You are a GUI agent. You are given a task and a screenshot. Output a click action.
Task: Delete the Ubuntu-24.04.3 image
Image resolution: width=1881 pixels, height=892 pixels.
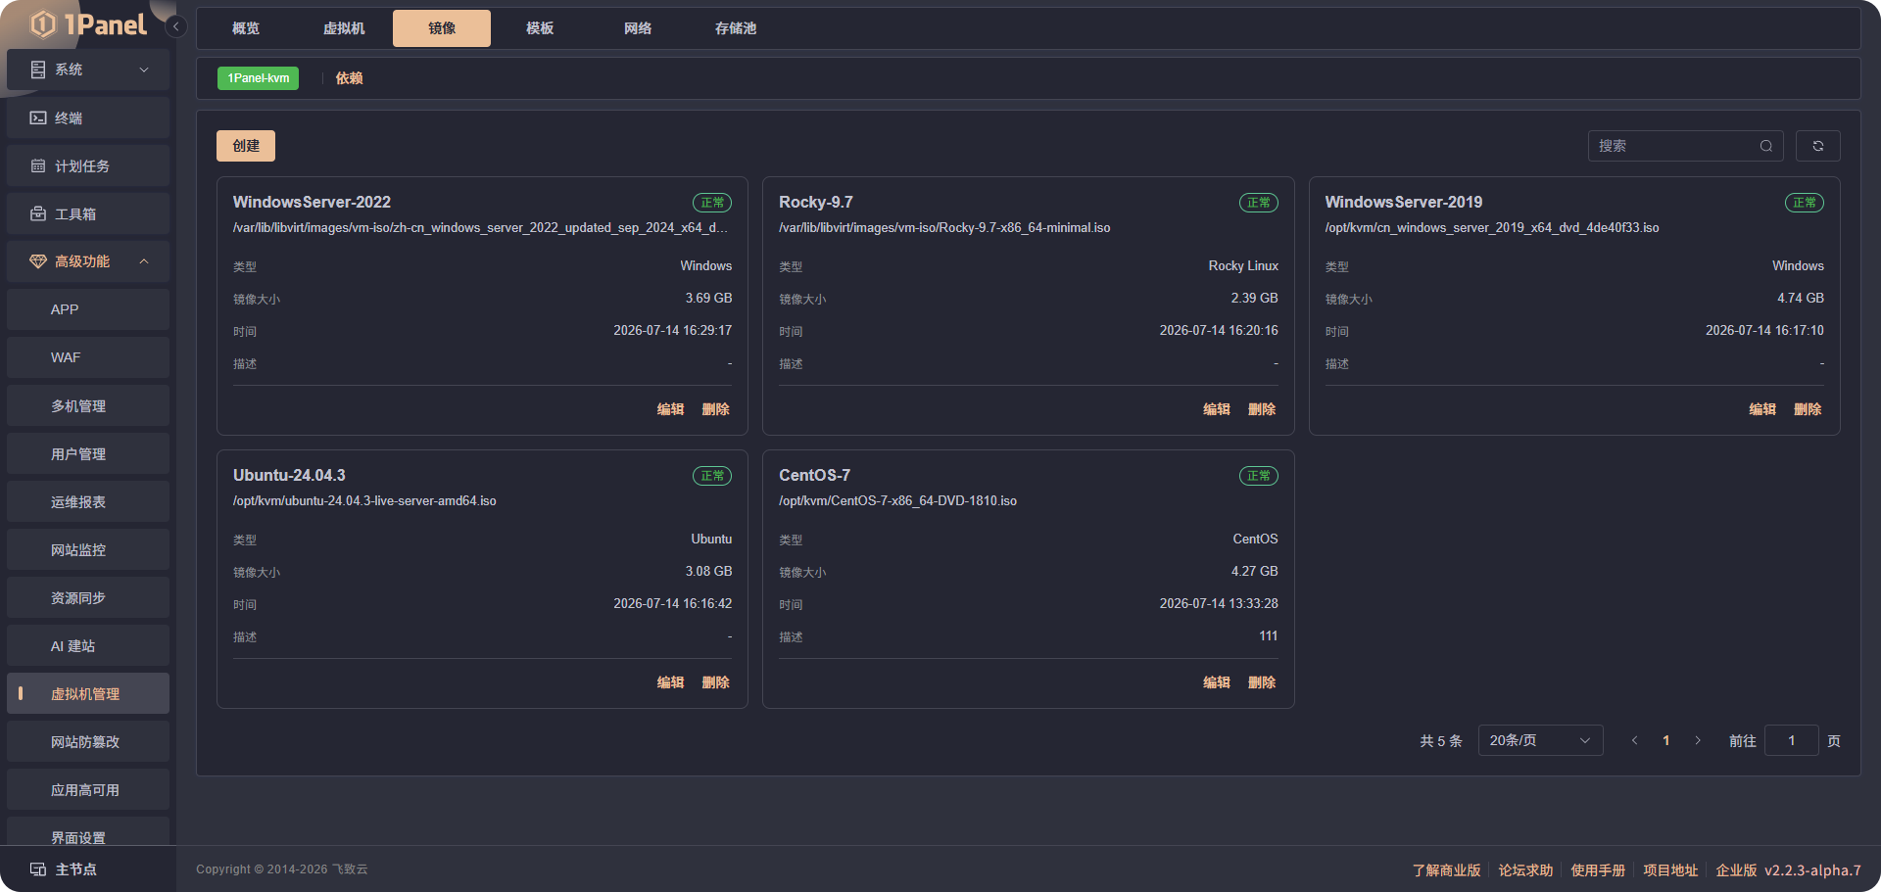coord(715,682)
